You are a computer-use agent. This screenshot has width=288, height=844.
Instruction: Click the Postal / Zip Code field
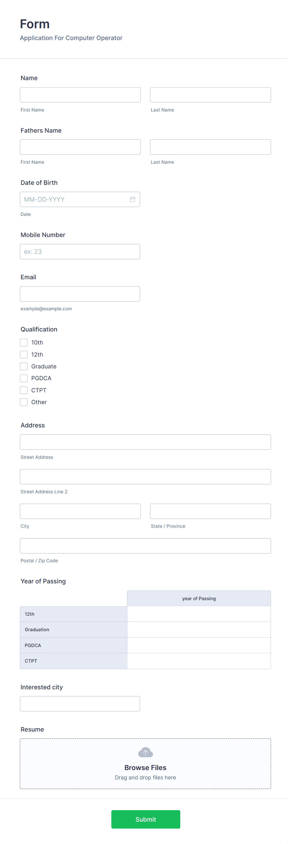(x=145, y=546)
